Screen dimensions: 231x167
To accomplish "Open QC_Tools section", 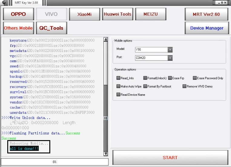I will pos(51,28).
